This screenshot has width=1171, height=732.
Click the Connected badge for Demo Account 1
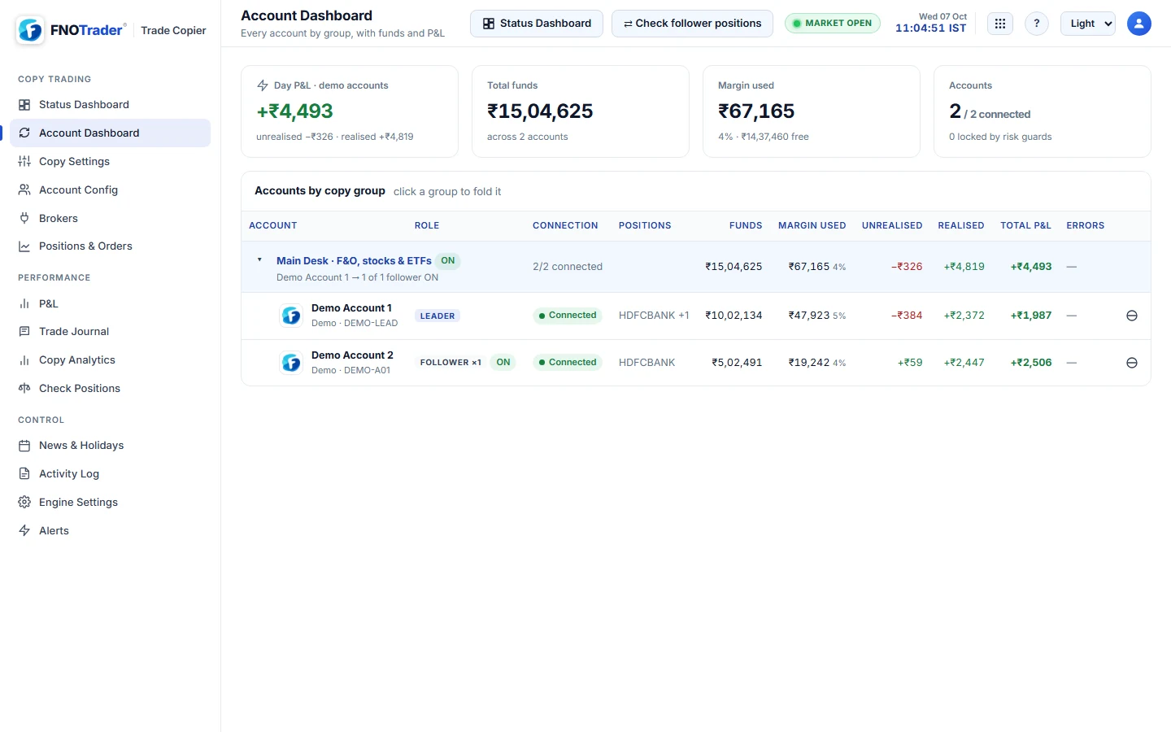coord(568,316)
